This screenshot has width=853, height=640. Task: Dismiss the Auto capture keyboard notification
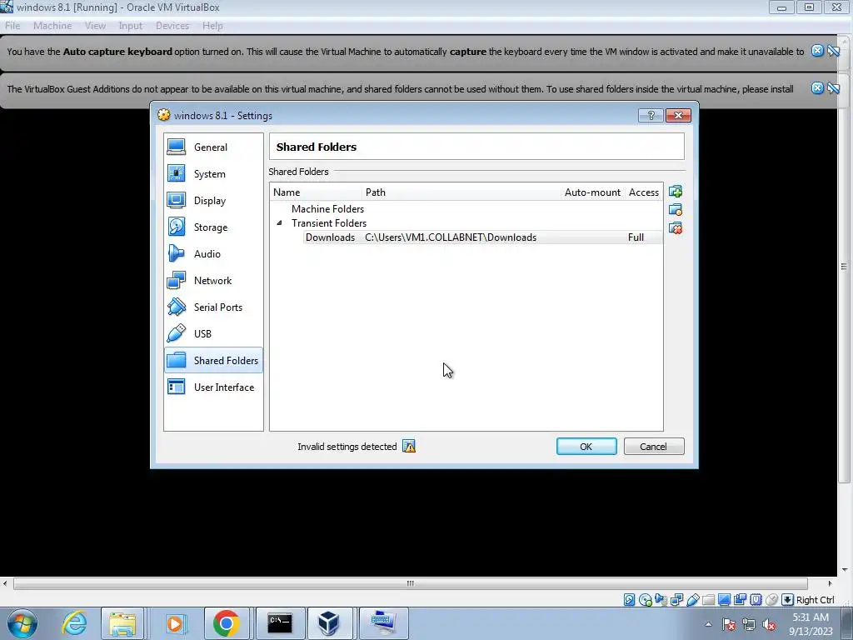pos(817,51)
